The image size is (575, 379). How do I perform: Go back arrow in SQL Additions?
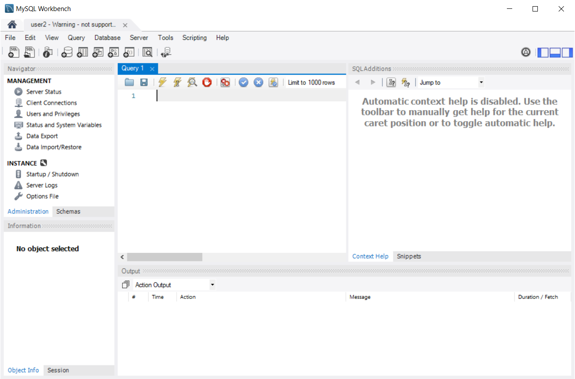point(358,82)
